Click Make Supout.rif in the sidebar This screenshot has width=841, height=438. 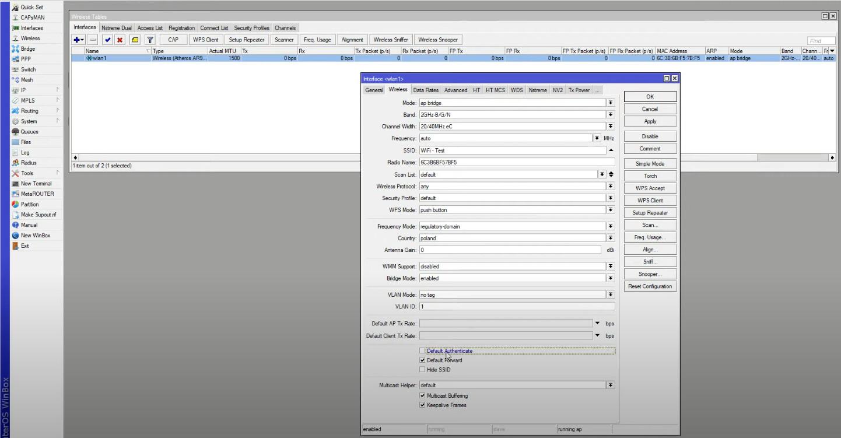pos(38,215)
